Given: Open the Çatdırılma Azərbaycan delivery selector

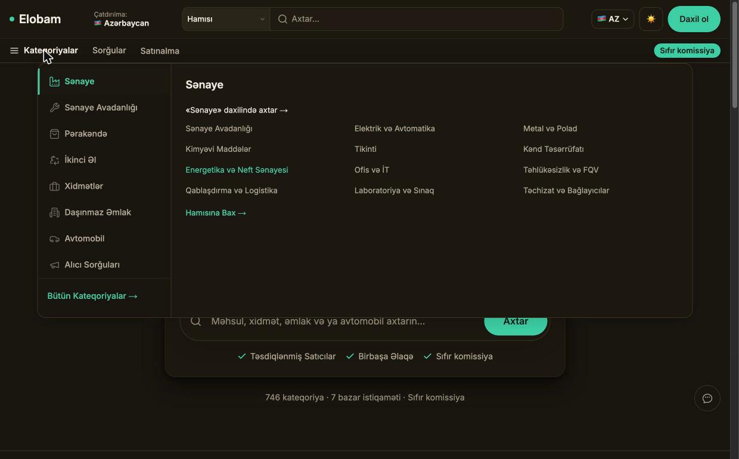Looking at the screenshot, I should [122, 19].
